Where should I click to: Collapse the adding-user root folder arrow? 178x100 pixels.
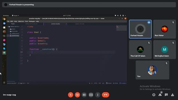click(8, 27)
